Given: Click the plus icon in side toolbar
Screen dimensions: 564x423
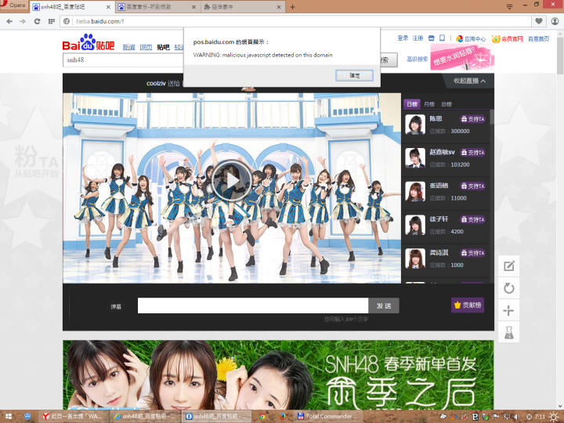Looking at the screenshot, I should point(508,310).
